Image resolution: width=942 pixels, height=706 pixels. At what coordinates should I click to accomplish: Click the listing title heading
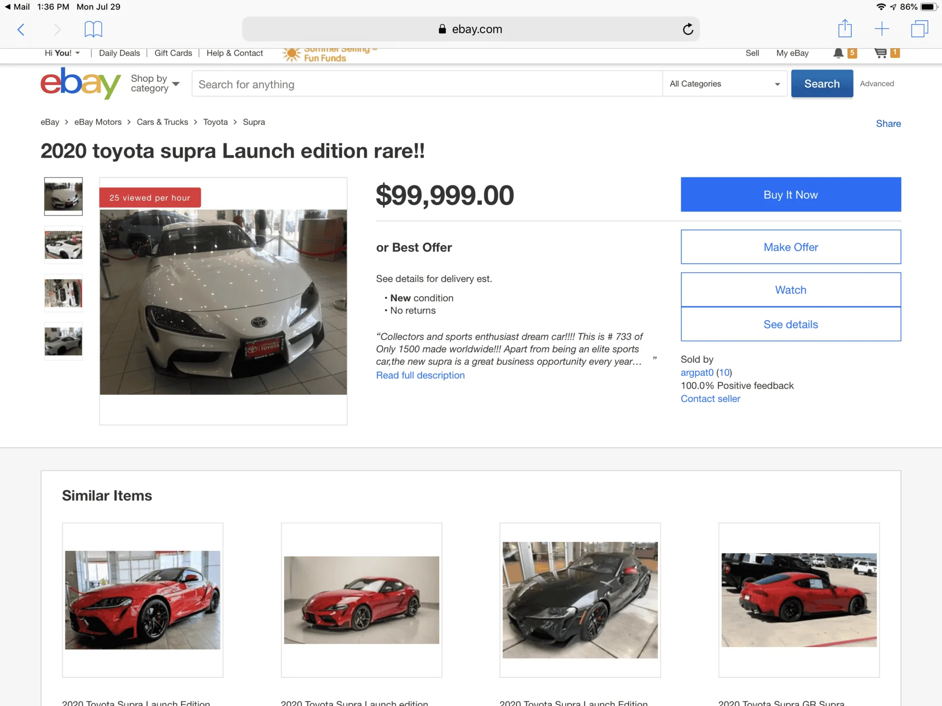(233, 151)
